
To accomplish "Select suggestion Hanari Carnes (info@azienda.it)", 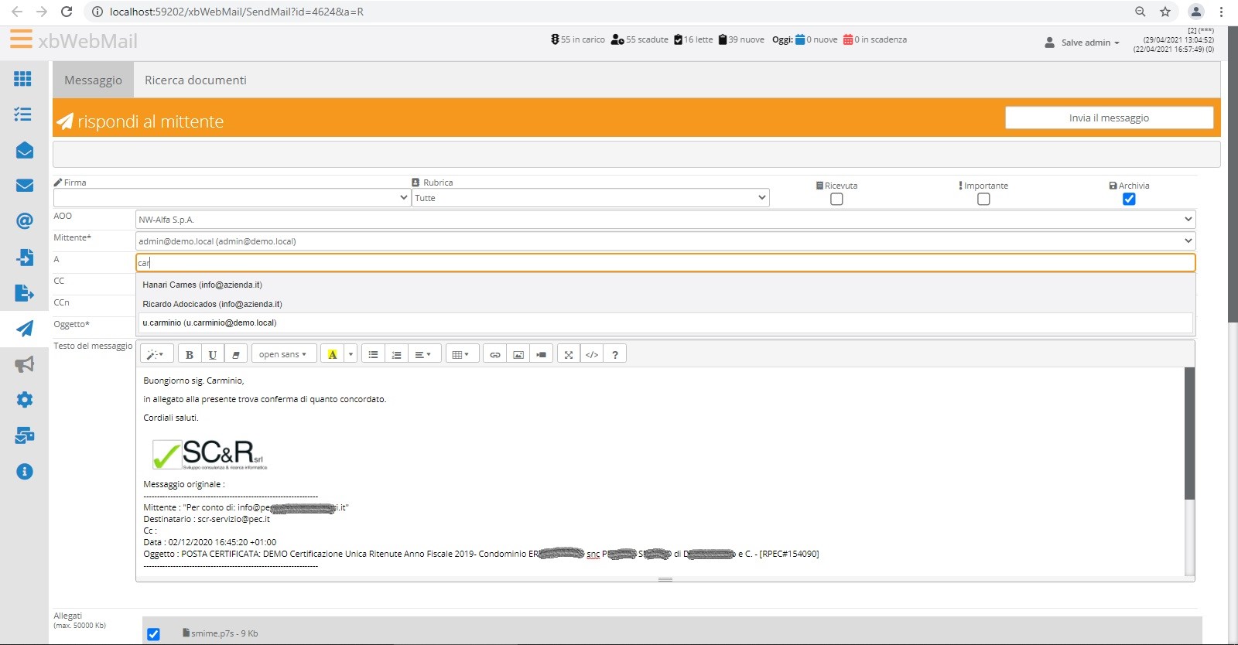I will [665, 285].
